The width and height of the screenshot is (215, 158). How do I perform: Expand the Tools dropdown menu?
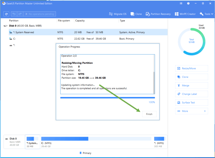207,14
